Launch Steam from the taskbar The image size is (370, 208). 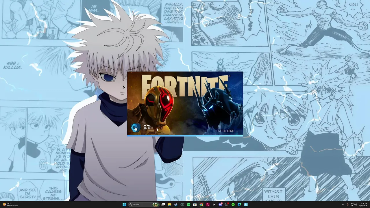(176, 205)
